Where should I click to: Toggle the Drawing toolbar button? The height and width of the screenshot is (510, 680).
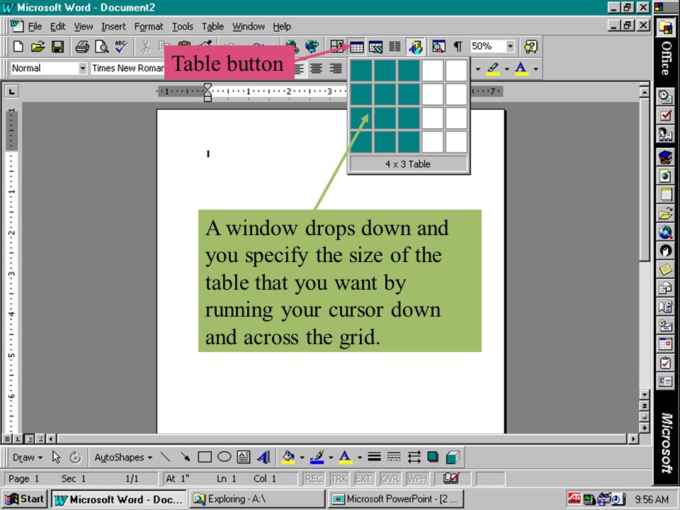click(415, 47)
